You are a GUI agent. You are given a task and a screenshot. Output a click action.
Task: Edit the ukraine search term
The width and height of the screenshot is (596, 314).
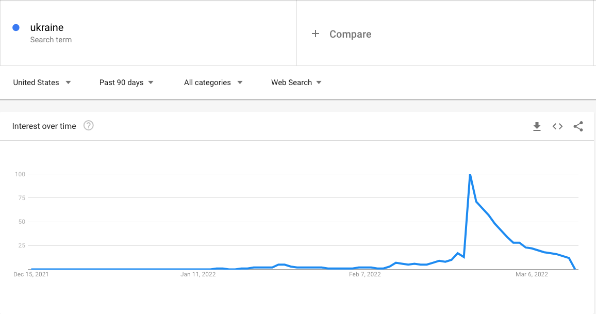tap(47, 27)
